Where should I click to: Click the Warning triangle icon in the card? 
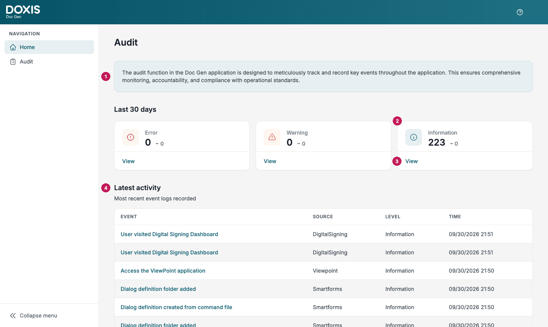pyautogui.click(x=272, y=137)
